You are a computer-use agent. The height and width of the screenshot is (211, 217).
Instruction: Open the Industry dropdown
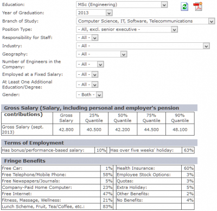tap(143, 46)
